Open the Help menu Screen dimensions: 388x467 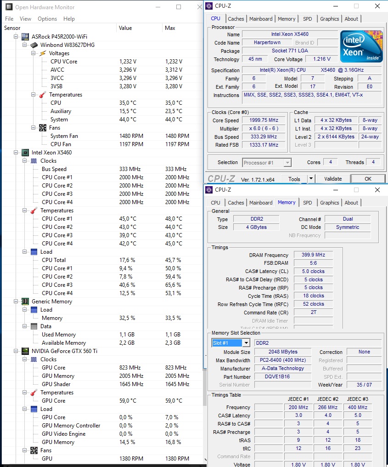coord(69,19)
